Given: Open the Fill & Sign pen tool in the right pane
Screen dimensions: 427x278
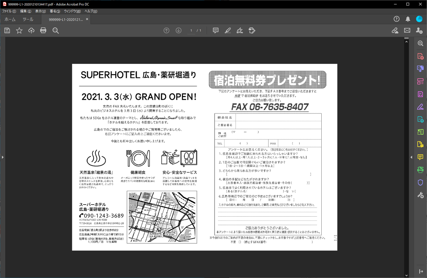Looking at the screenshot, I should click(420, 106).
